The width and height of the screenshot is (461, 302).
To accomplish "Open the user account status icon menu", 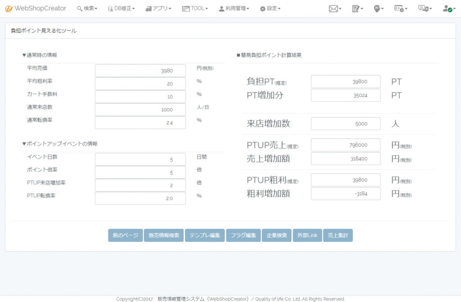I will click(x=449, y=9).
